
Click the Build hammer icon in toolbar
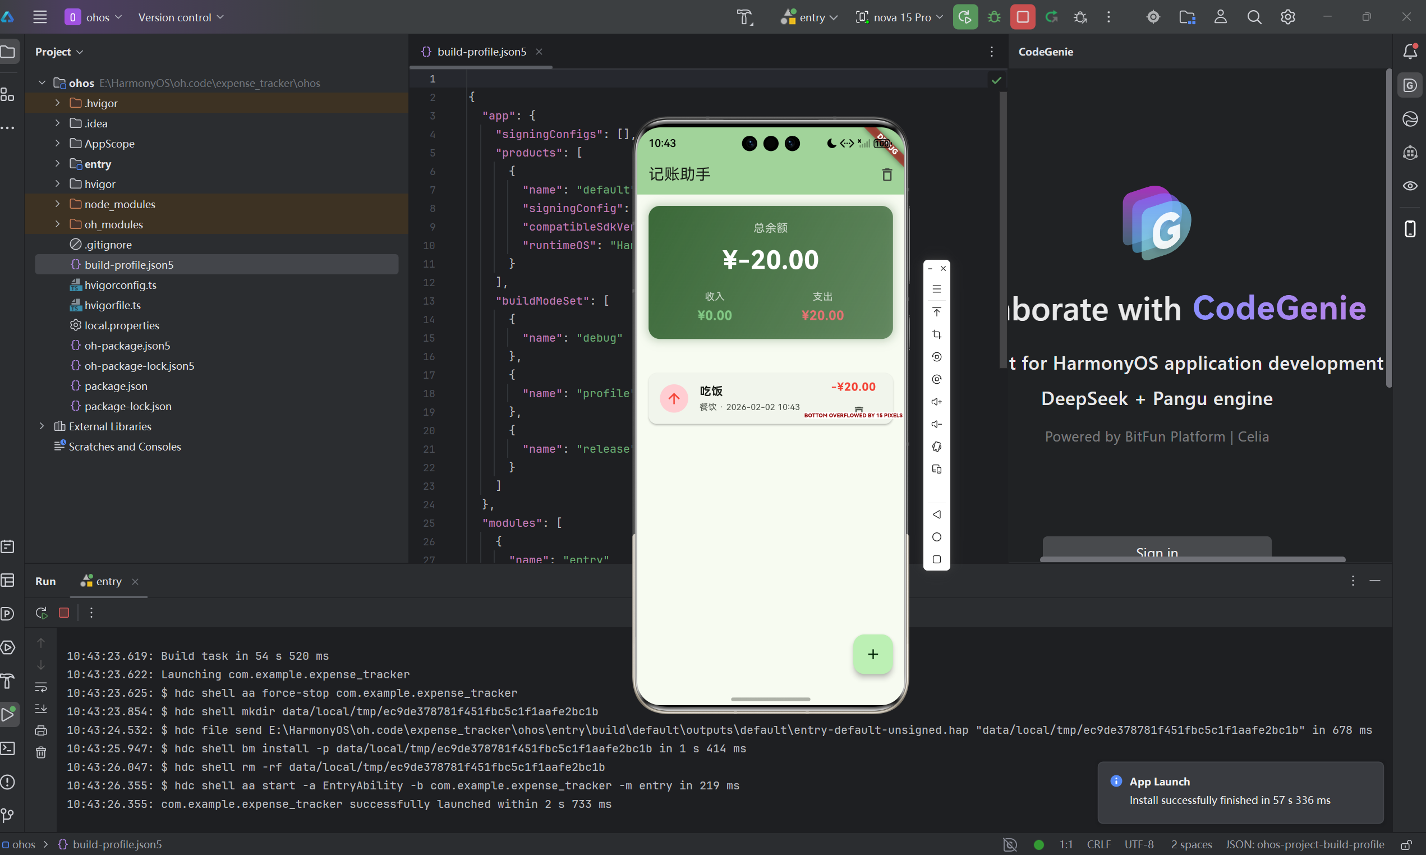point(744,17)
